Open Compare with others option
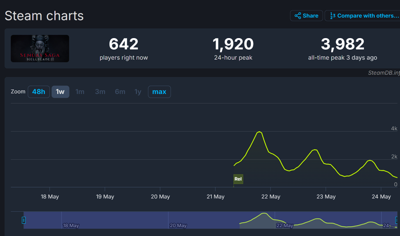 point(363,16)
